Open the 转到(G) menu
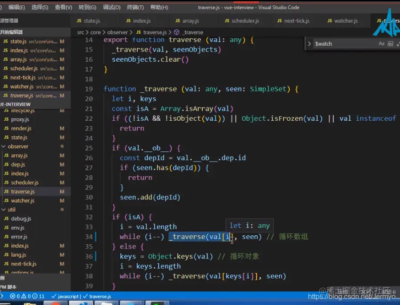The width and height of the screenshot is (400, 305). (x=88, y=8)
